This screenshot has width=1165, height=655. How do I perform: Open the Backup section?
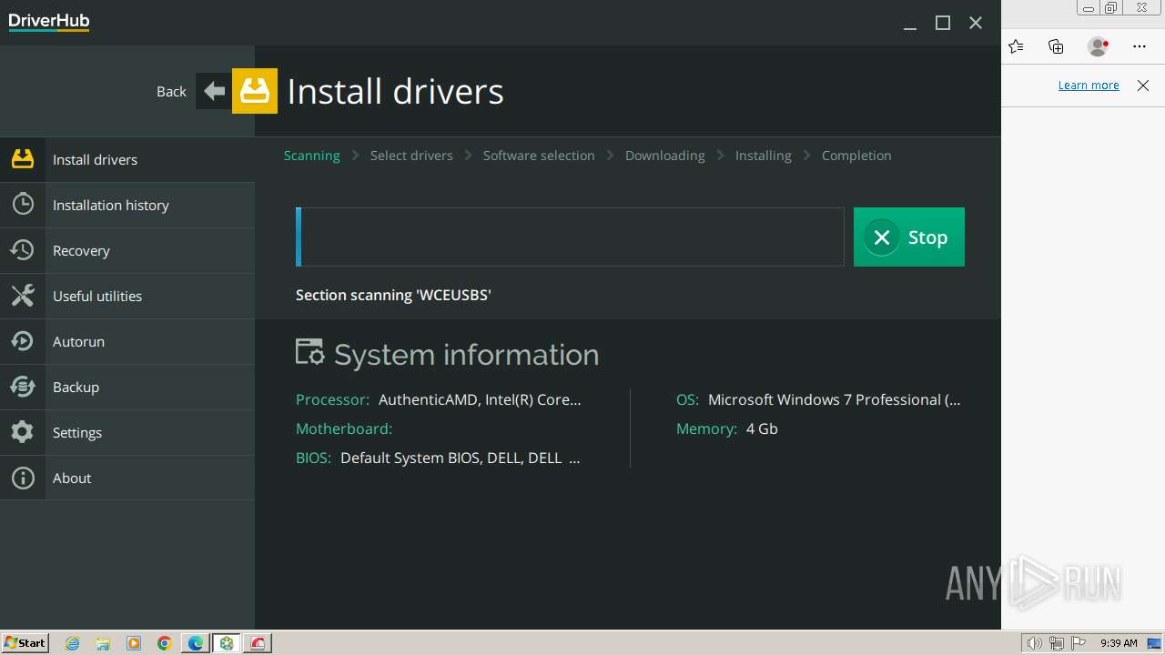click(127, 387)
